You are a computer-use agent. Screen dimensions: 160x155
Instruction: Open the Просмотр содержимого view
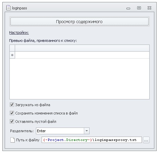point(79,21)
